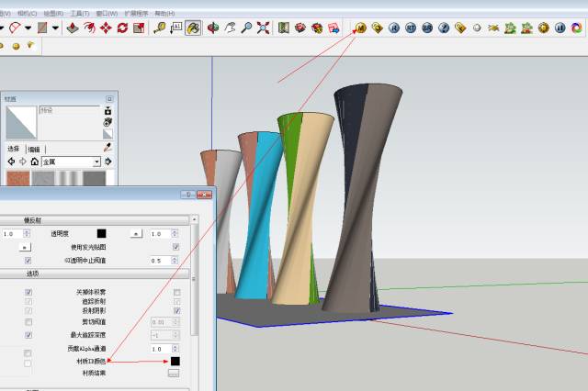Click the Zoom Extents toolbar icon

(264, 28)
